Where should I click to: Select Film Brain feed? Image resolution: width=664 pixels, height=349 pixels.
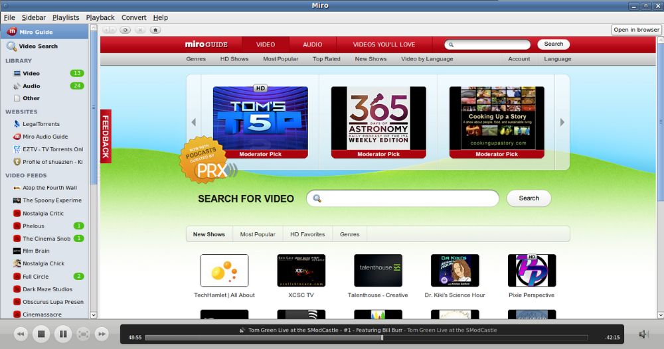point(44,251)
